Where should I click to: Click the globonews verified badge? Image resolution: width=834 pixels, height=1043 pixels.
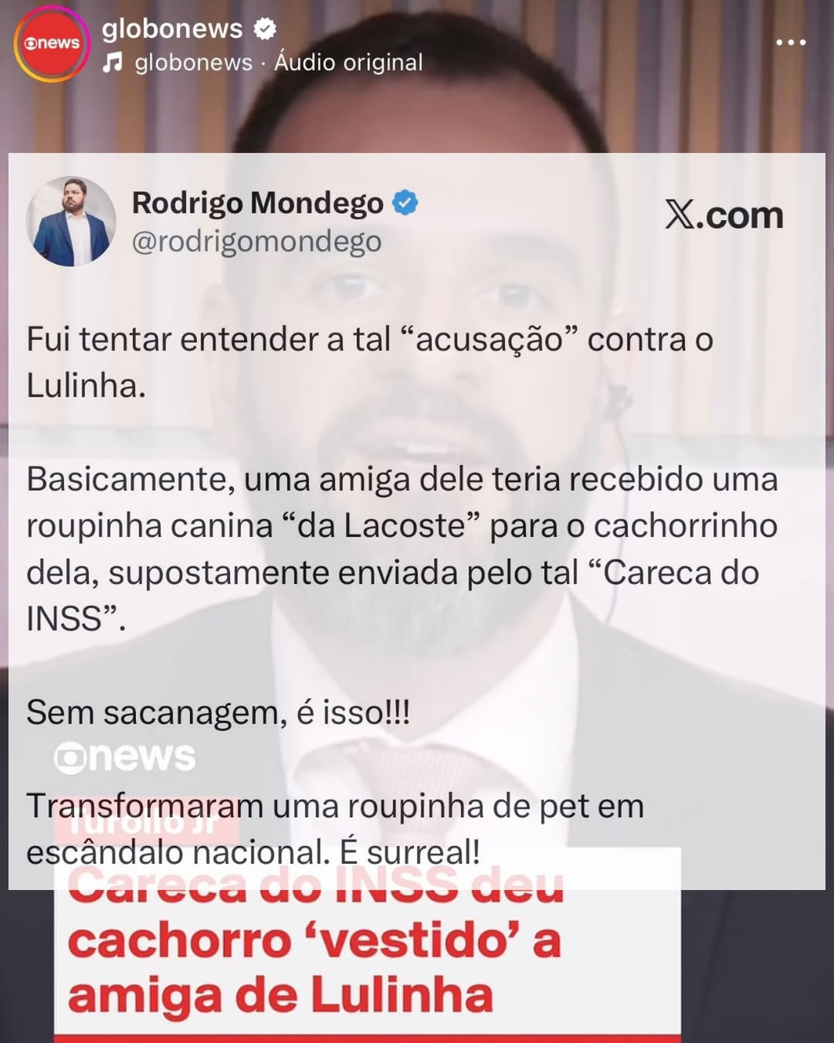(x=266, y=29)
